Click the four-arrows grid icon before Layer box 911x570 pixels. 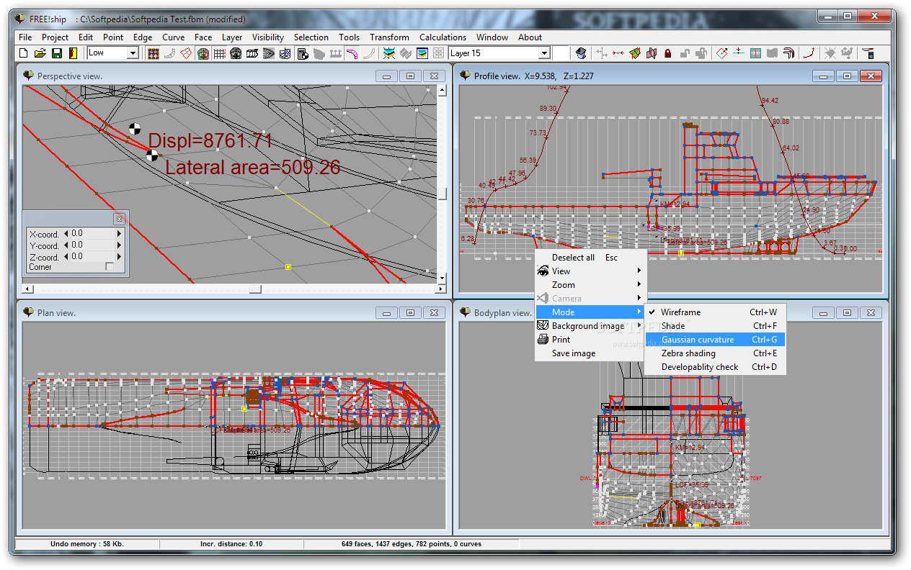click(x=438, y=53)
